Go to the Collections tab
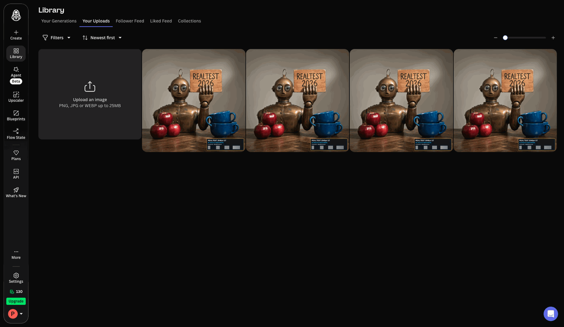564x327 pixels. click(x=190, y=21)
